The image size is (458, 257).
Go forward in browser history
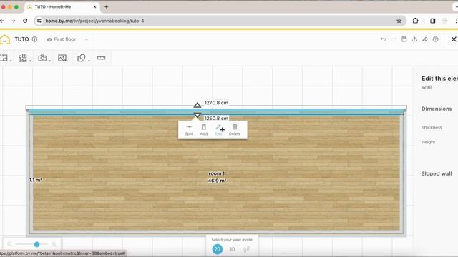click(x=14, y=21)
